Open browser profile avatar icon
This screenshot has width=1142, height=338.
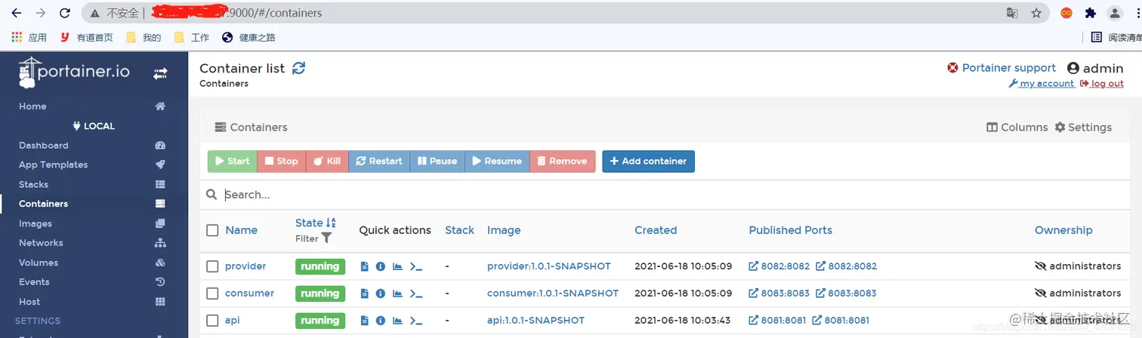tap(1115, 13)
